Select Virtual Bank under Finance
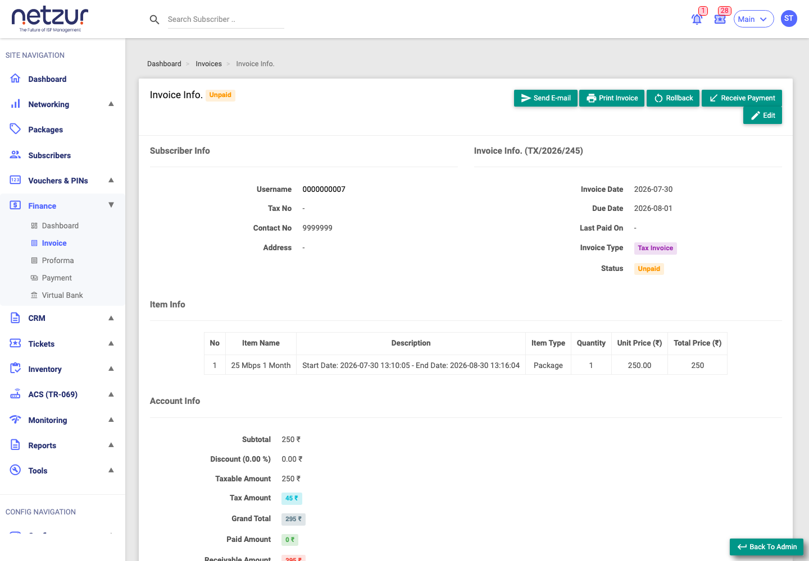The width and height of the screenshot is (809, 561). pyautogui.click(x=62, y=295)
